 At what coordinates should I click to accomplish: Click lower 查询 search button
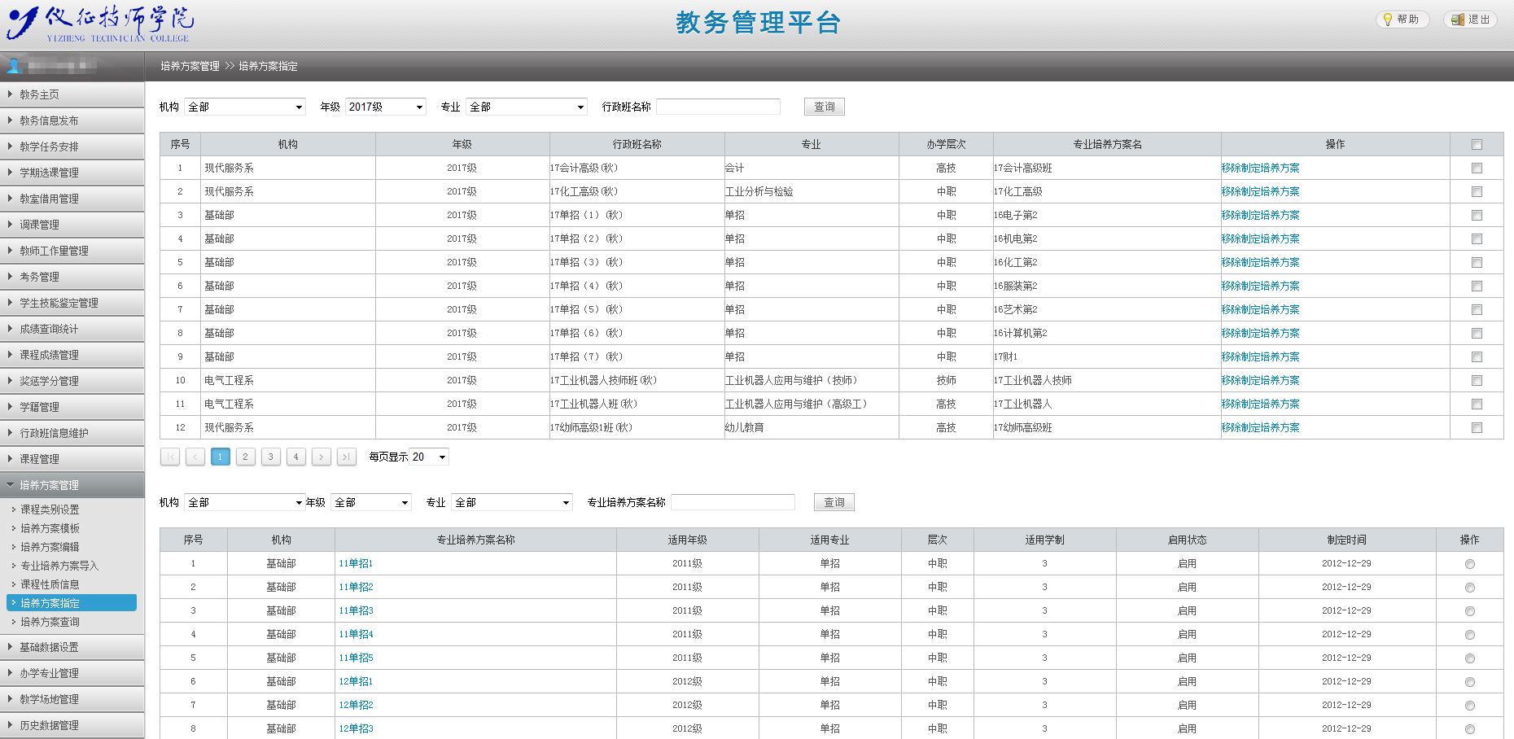click(x=834, y=502)
